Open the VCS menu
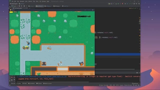160x90 pixels. (x=40, y=1)
